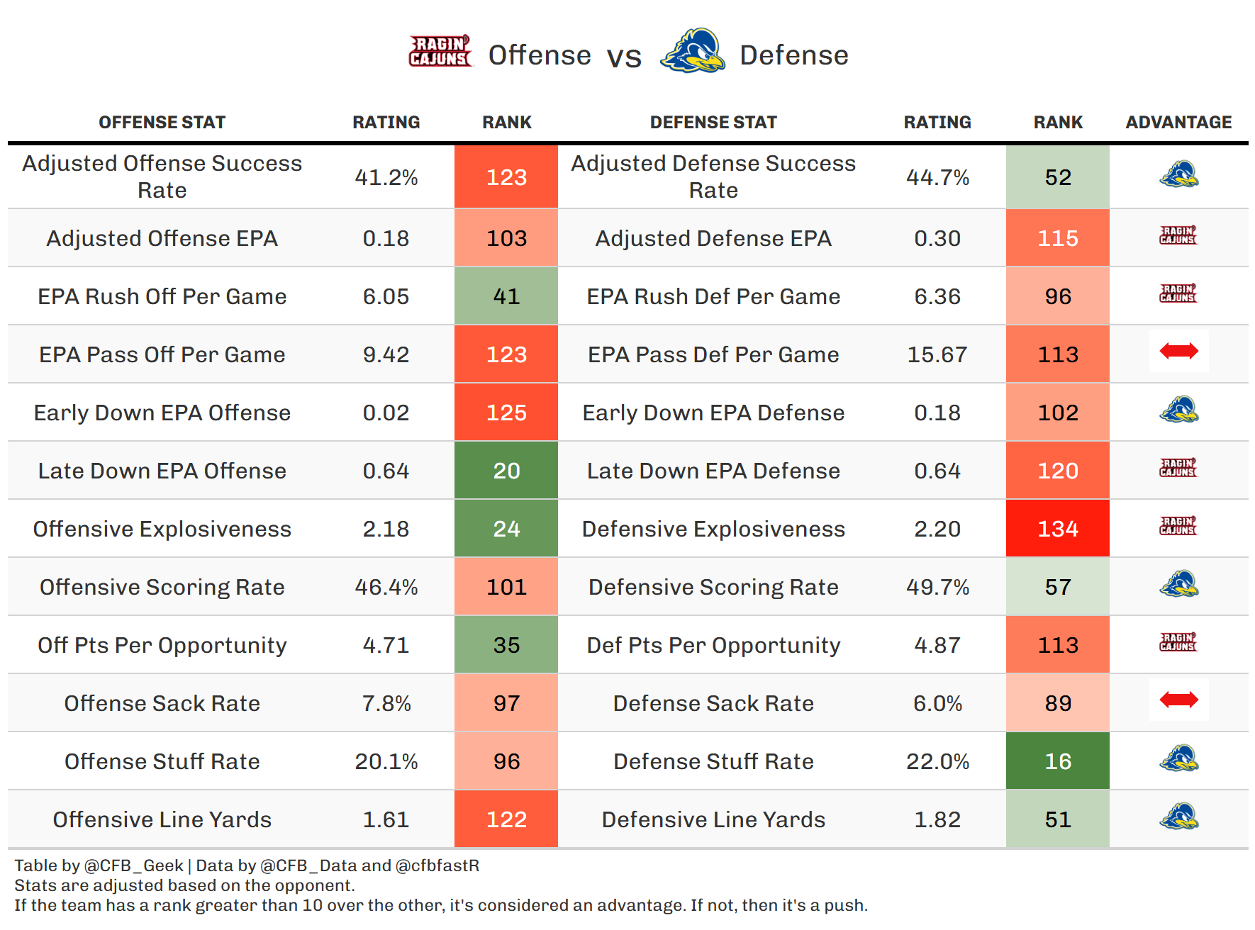Select the Blue Hens advantage icon for Success Rate
Screen dimensions: 1255x930
pyautogui.click(x=1178, y=174)
